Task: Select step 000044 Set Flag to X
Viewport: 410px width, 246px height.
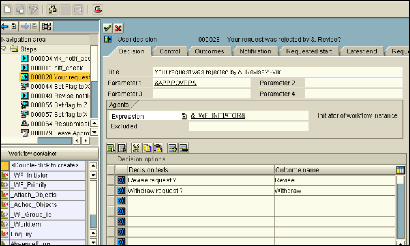Action: tap(55, 87)
